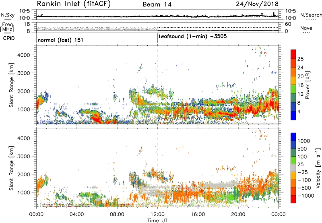Click the '08:00' time axis tick label
322x223 pixels.
[x=117, y=215]
